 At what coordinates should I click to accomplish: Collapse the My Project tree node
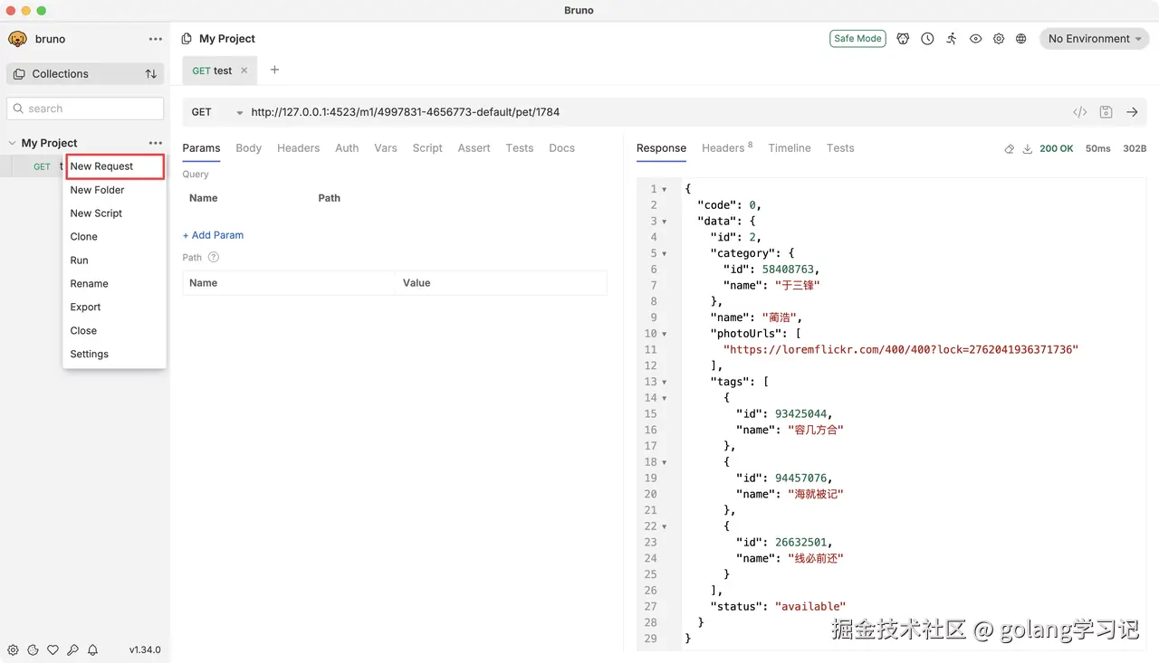[13, 143]
